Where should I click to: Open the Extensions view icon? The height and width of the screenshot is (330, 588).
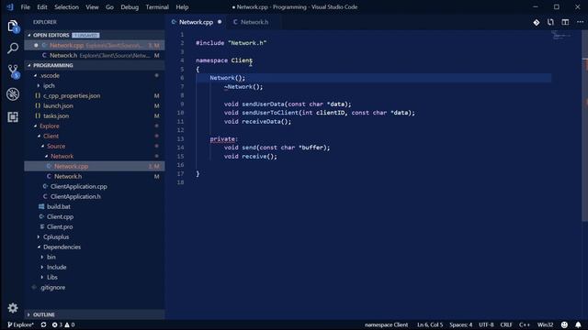click(x=13, y=117)
